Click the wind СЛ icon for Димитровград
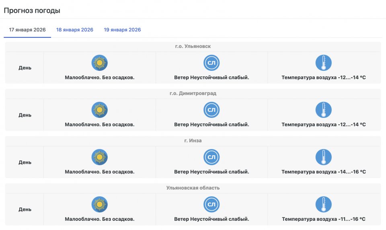The width and height of the screenshot is (386, 230). [x=211, y=110]
